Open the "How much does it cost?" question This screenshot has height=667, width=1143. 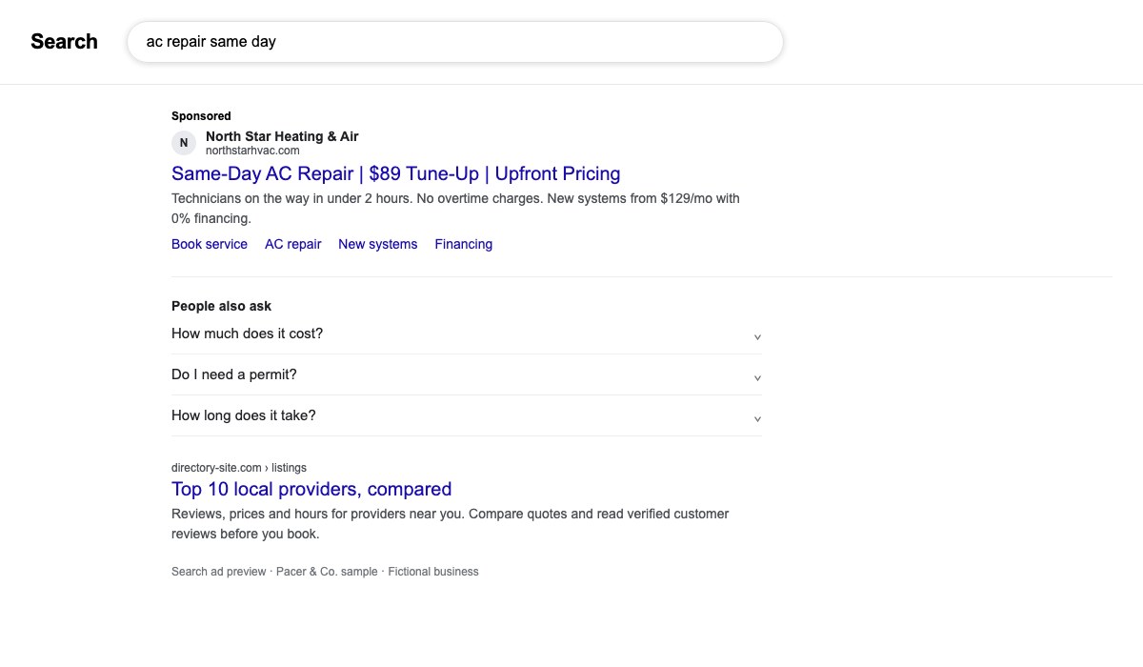point(467,333)
